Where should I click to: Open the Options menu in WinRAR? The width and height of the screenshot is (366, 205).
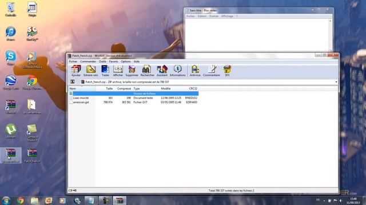click(126, 61)
